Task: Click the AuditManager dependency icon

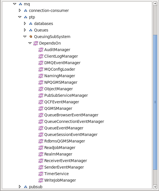Action: [x=41, y=50]
